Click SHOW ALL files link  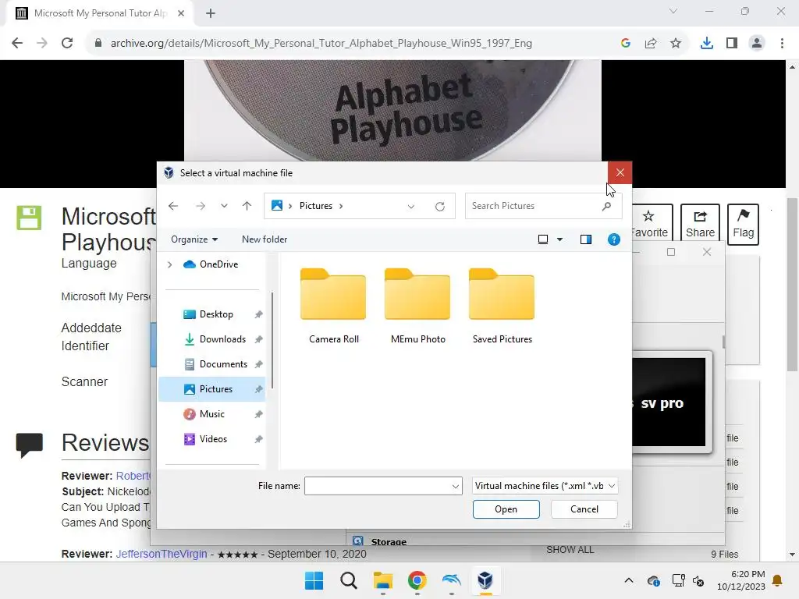point(570,550)
